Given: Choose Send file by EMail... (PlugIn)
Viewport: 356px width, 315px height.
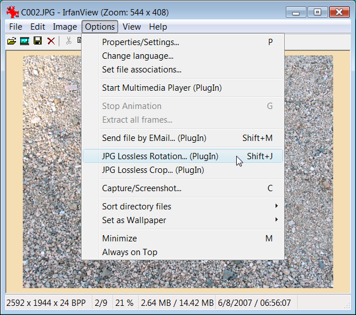Looking at the screenshot, I should pos(154,138).
